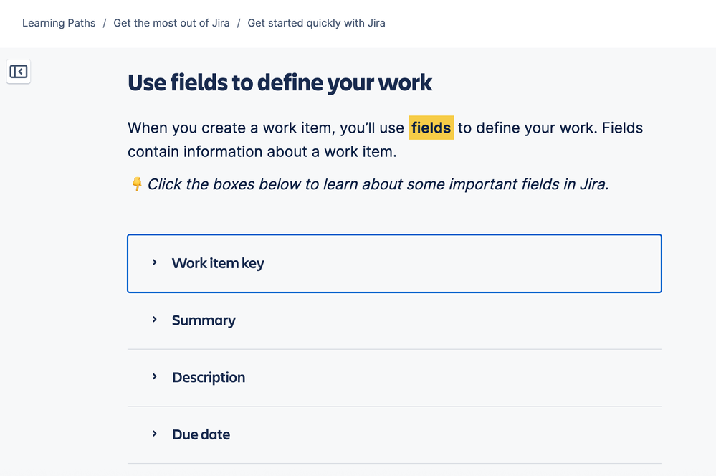Click the chevron arrow beside Summary
Viewport: 716px width, 476px height.
(154, 320)
